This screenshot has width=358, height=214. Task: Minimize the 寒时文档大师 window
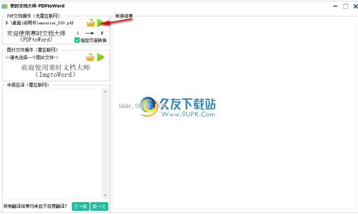(335, 6)
